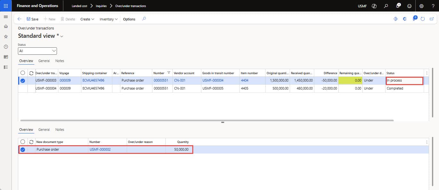Open Settings gear in top bar
The height and width of the screenshot is (190, 439).
[421, 6]
